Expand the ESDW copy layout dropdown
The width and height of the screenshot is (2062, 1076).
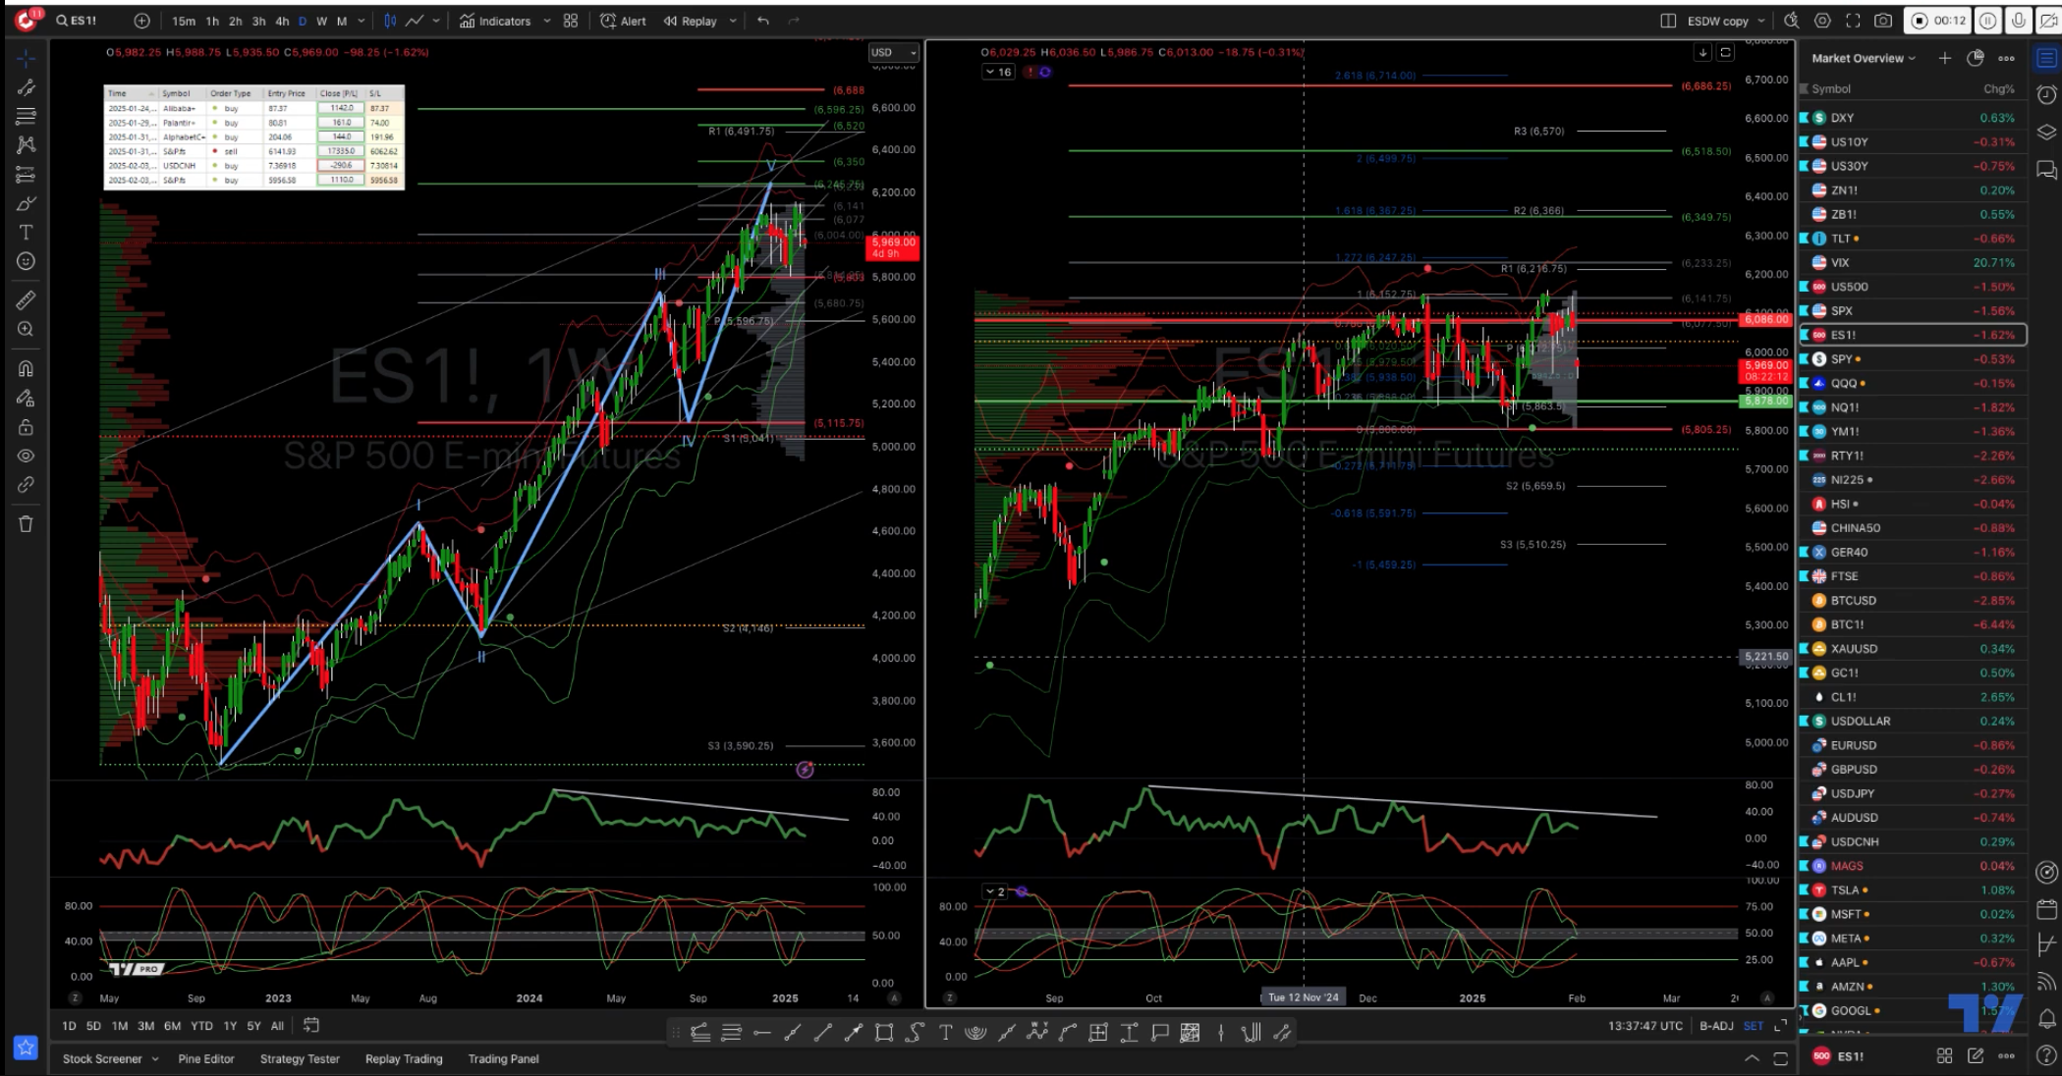(x=1761, y=21)
